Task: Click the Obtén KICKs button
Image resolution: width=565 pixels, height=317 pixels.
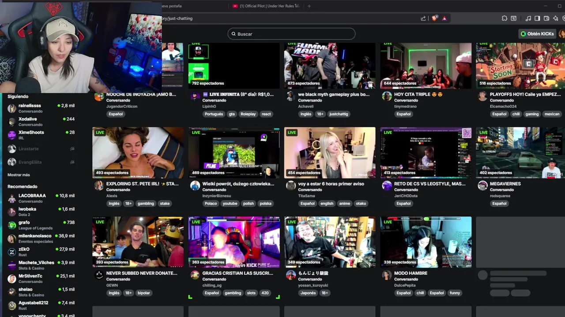Action: (537, 34)
